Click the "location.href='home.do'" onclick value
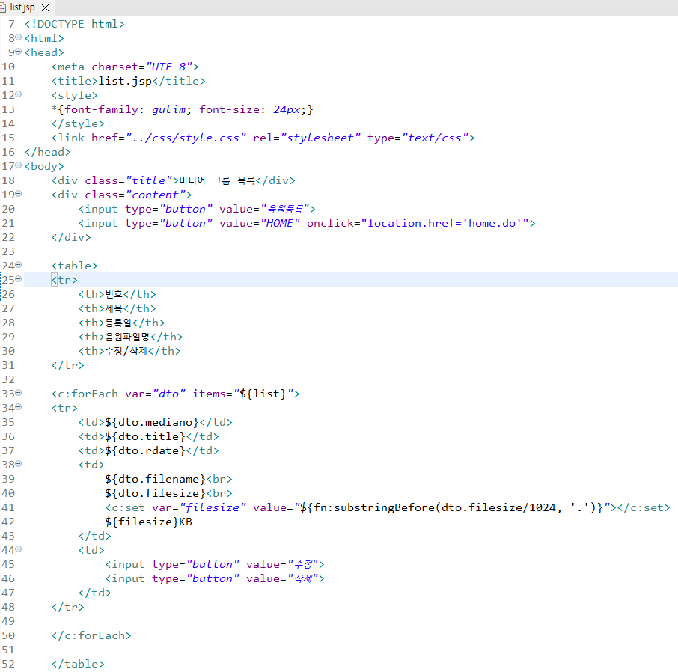678x672 pixels. click(445, 223)
